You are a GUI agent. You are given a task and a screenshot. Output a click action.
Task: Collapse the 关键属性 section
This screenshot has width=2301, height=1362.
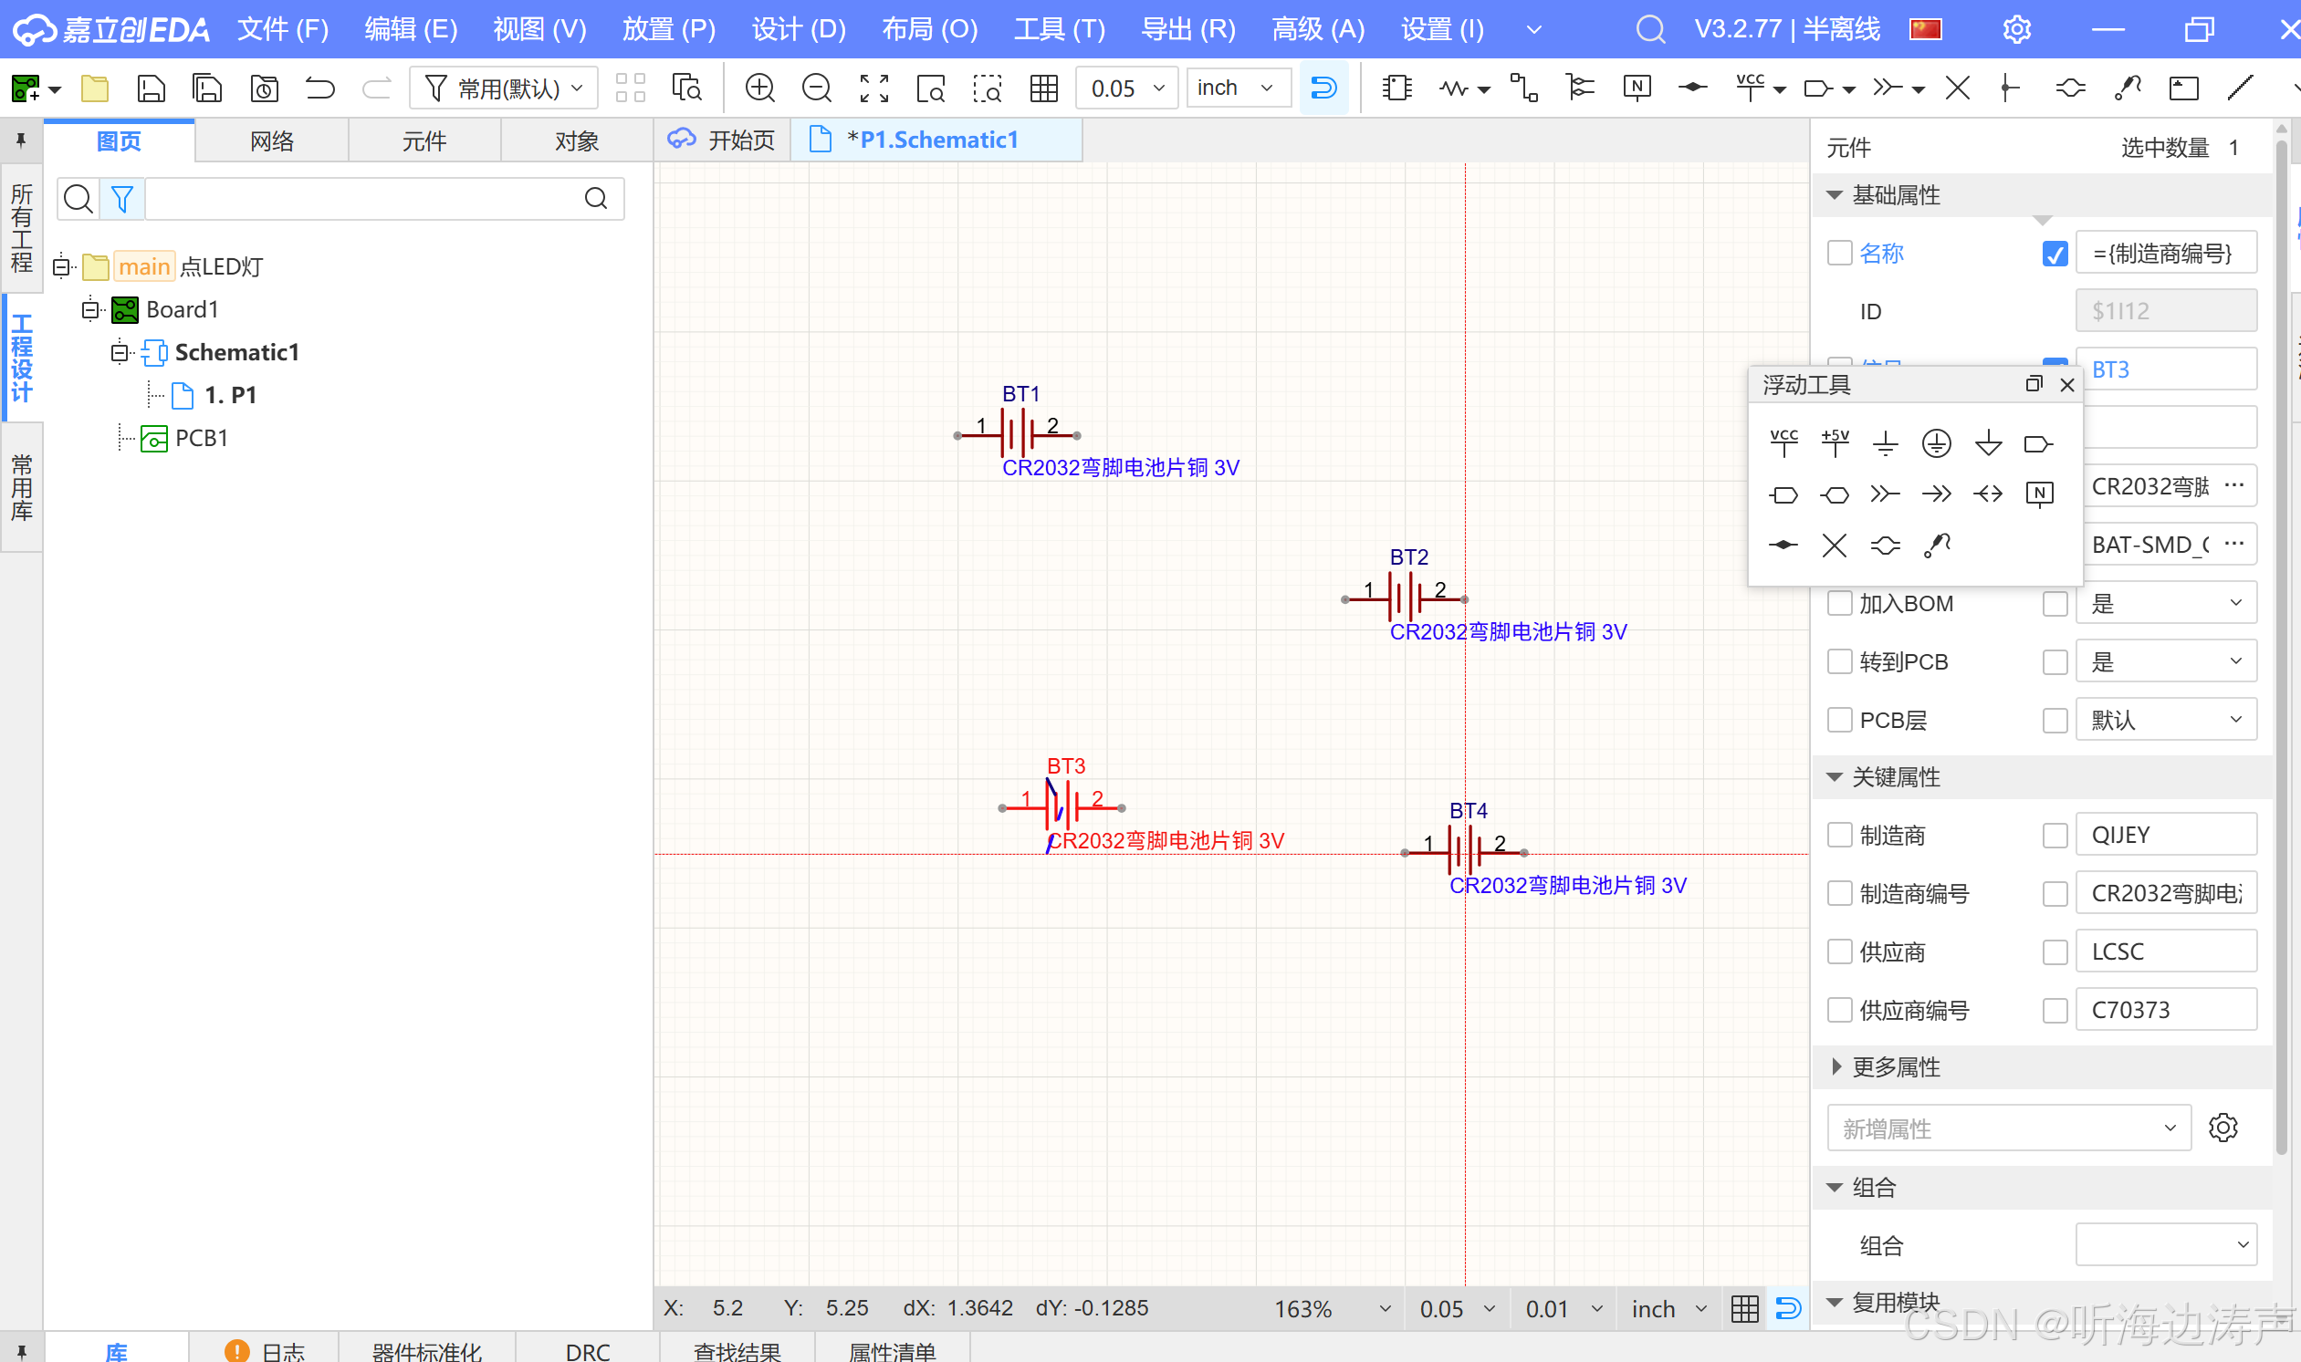coord(1835,776)
